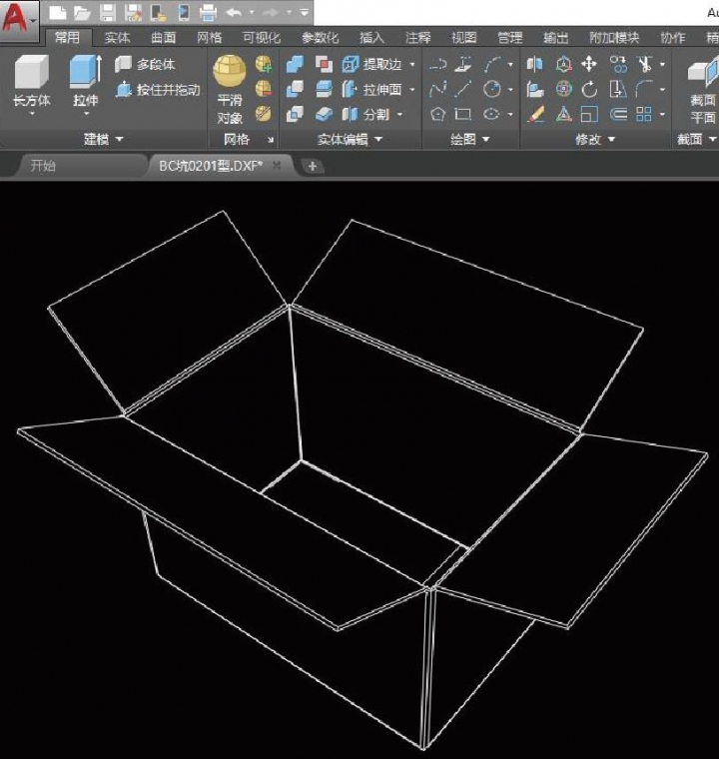Choose the Line tool in 绘图 panel
The image size is (719, 759).
point(463,89)
